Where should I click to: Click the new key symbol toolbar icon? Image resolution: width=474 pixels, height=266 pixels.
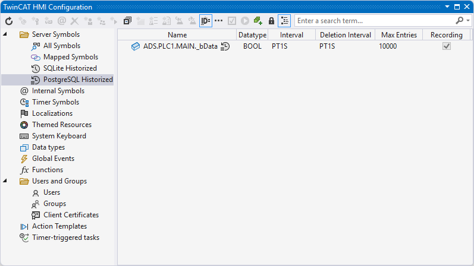click(35, 21)
